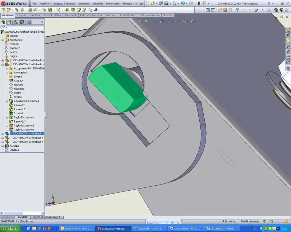Screen dimensions: 291x232
Task: Expand the manager panel double chevron
Action: click(42, 22)
